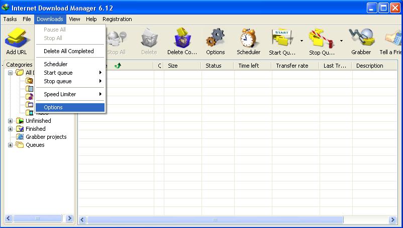Click the Categories panel scrollbar thumb

point(38,218)
